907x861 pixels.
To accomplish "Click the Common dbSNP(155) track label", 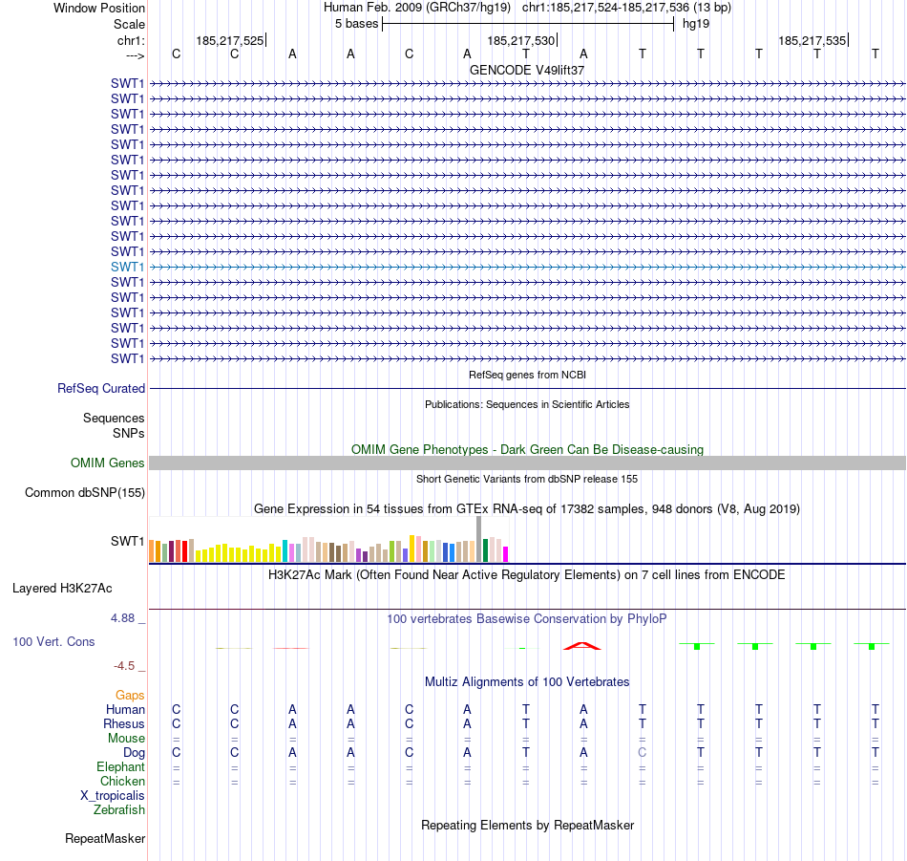I will point(84,493).
